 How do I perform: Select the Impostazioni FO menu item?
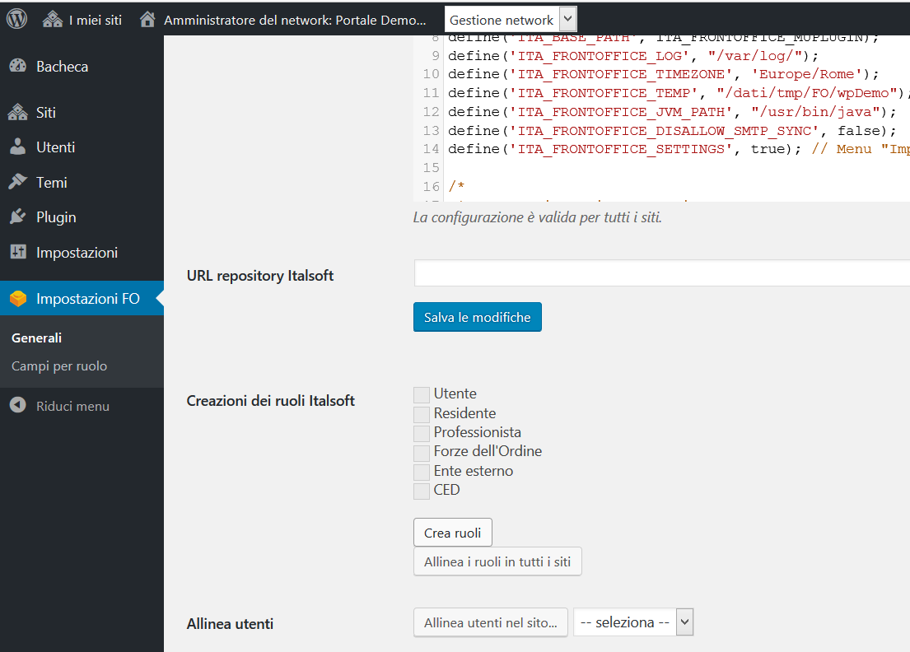click(87, 299)
